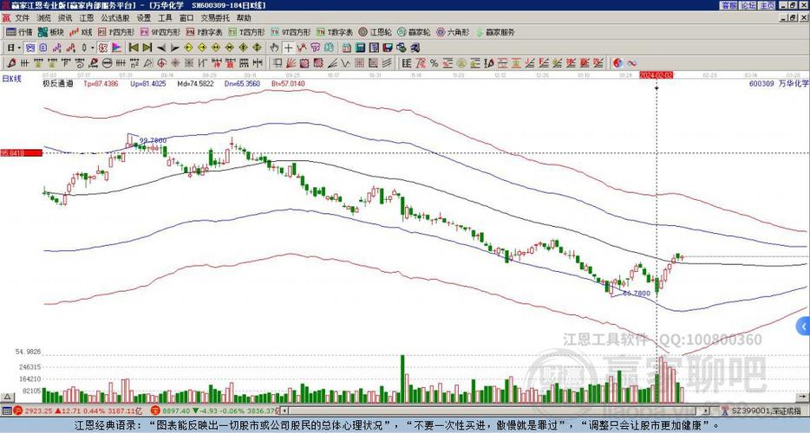The height and width of the screenshot is (433, 810).
Task: Click the 主页 homepage button
Action: click(x=766, y=5)
